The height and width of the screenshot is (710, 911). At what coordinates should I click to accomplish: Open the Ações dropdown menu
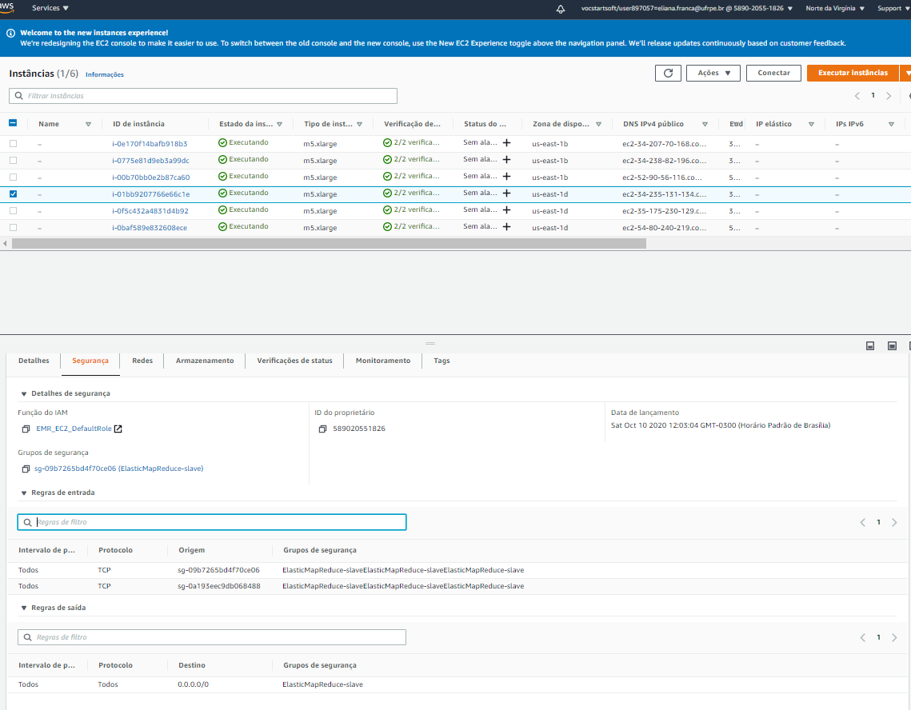click(x=713, y=73)
